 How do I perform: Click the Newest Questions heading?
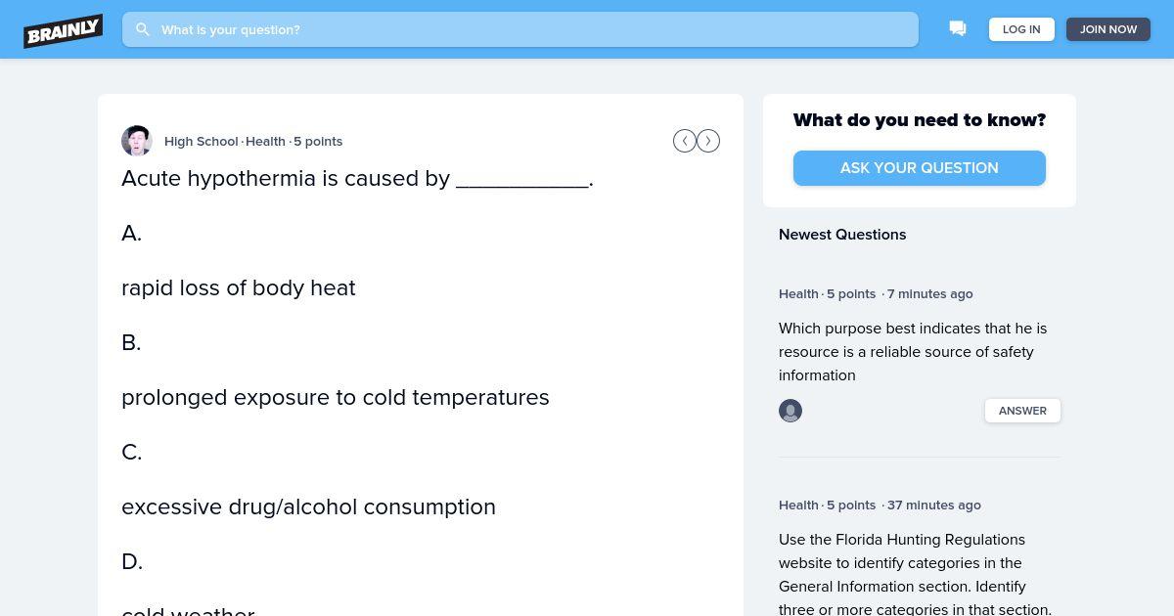tap(842, 235)
